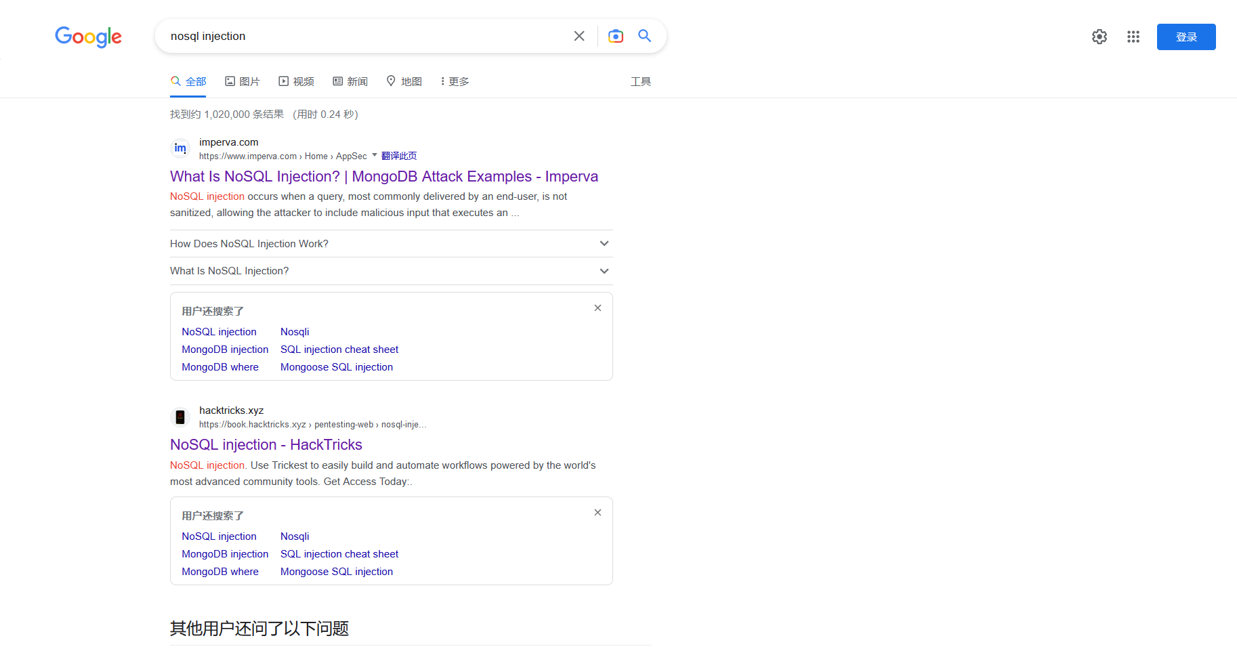Screen dimensions: 1237x655
Task: Open the 更多 menu
Action: pyautogui.click(x=455, y=81)
